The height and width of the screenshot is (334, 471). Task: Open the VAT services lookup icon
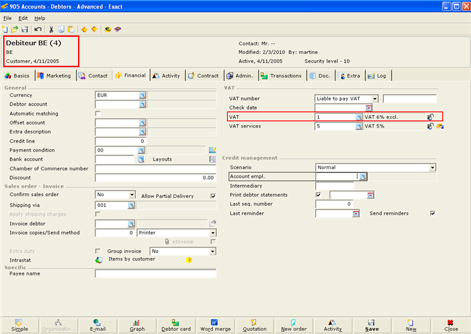click(359, 126)
